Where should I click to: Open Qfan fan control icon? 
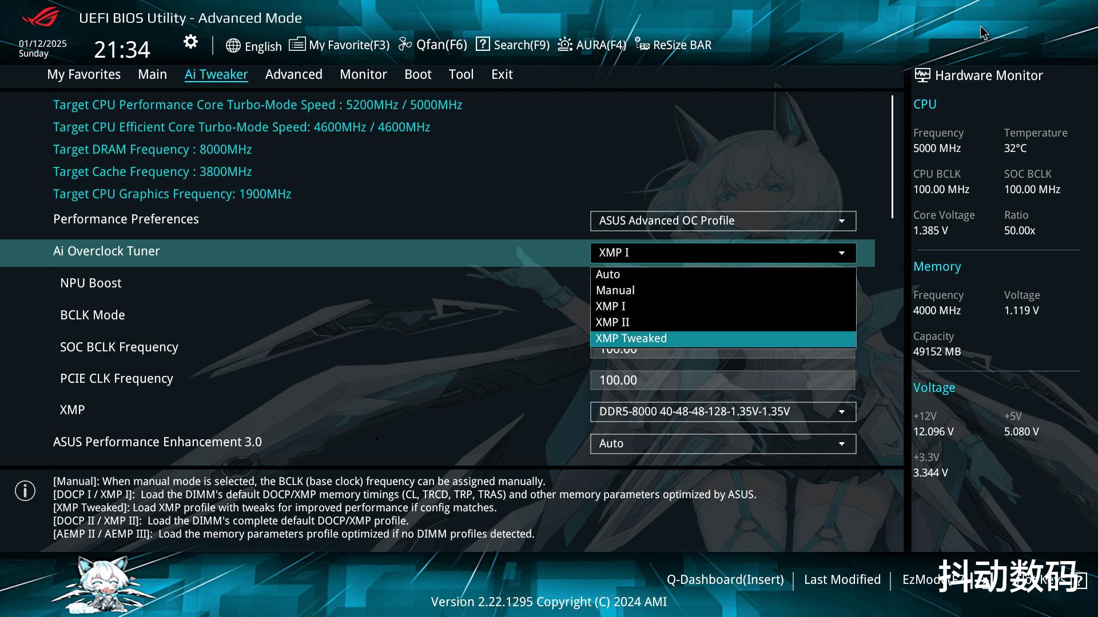click(x=405, y=45)
